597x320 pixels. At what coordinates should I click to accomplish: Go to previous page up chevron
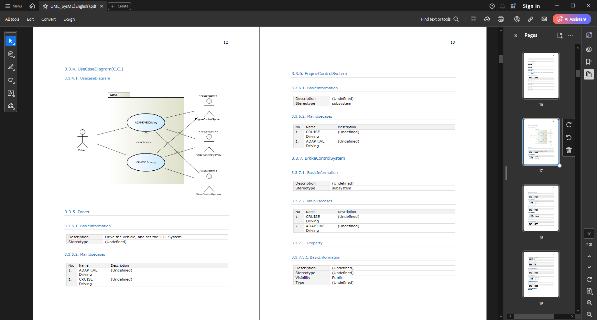click(x=589, y=256)
